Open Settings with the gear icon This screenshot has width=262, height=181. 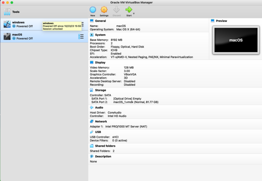tap(104, 10)
